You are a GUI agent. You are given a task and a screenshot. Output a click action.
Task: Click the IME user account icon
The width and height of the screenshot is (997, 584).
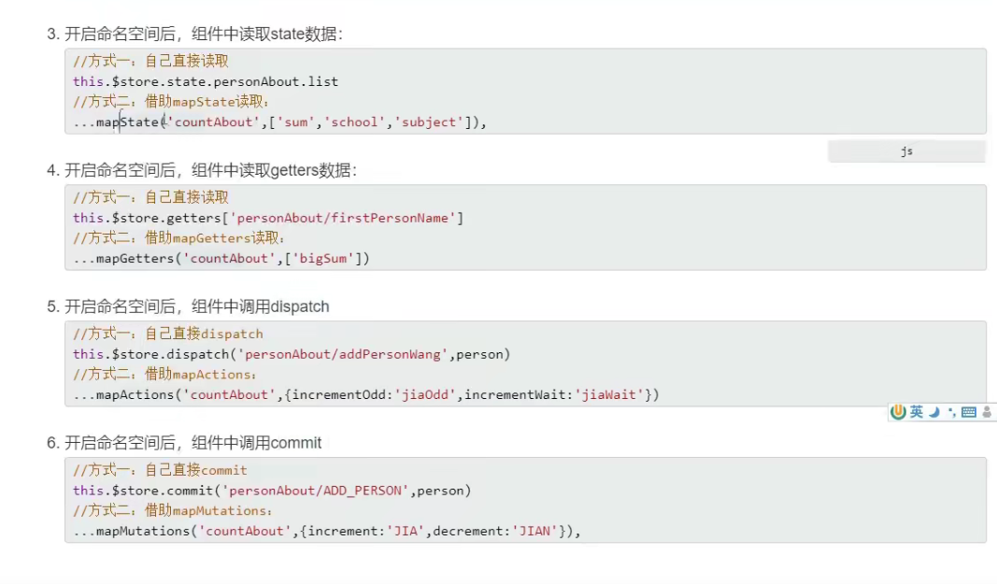coord(987,412)
